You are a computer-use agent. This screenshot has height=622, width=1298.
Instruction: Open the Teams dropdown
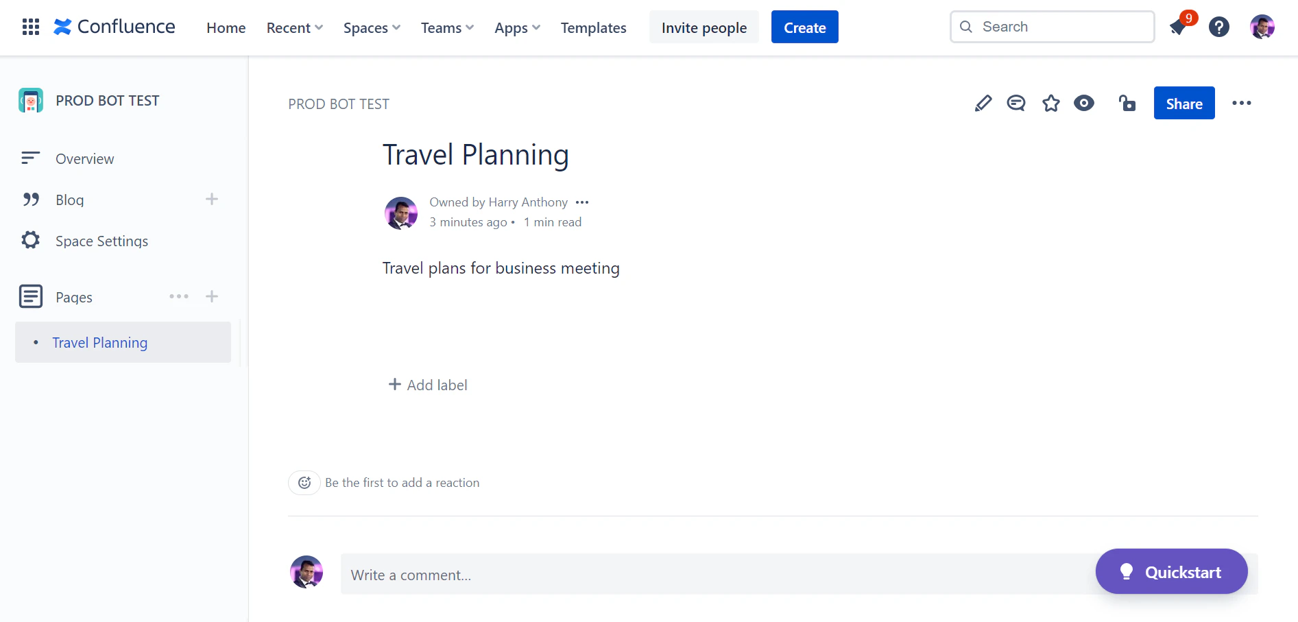[x=446, y=28]
